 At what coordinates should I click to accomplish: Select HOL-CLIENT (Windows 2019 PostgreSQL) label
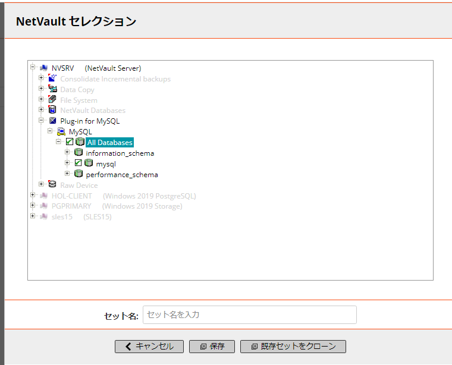[124, 196]
